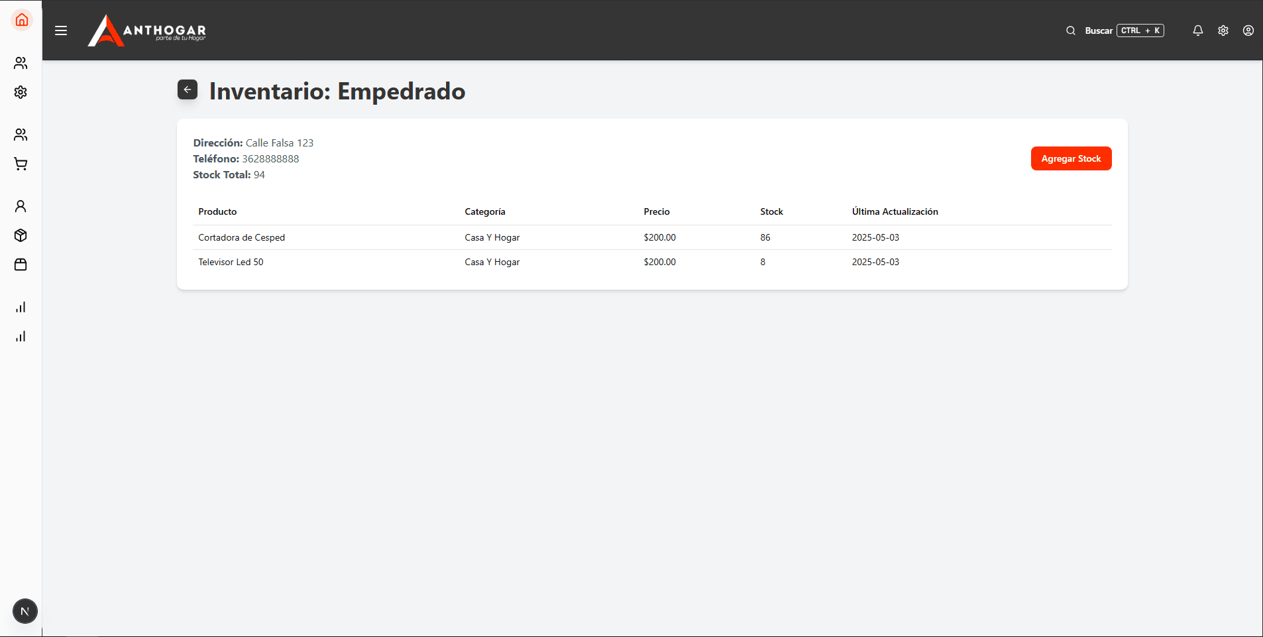Open the store box icon below the cube
Screen dimensions: 1263x637
(21, 264)
